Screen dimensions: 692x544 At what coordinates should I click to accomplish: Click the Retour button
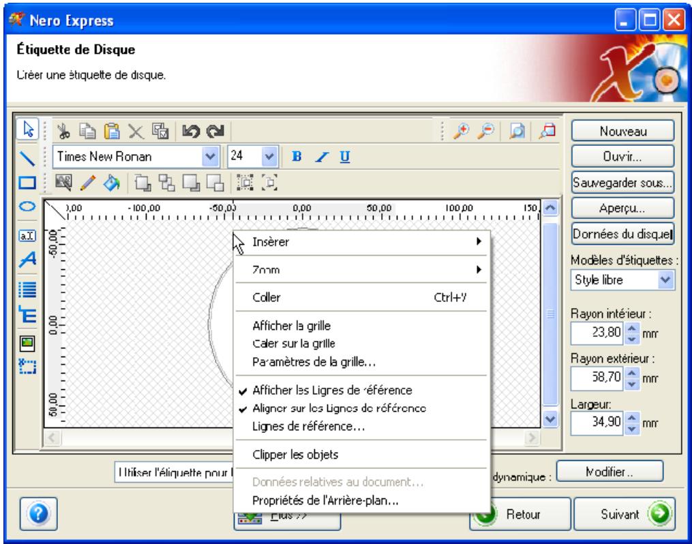click(x=520, y=514)
